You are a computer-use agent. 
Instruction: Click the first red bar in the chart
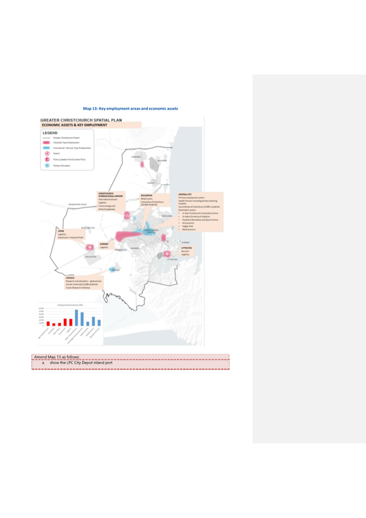click(x=48, y=324)
